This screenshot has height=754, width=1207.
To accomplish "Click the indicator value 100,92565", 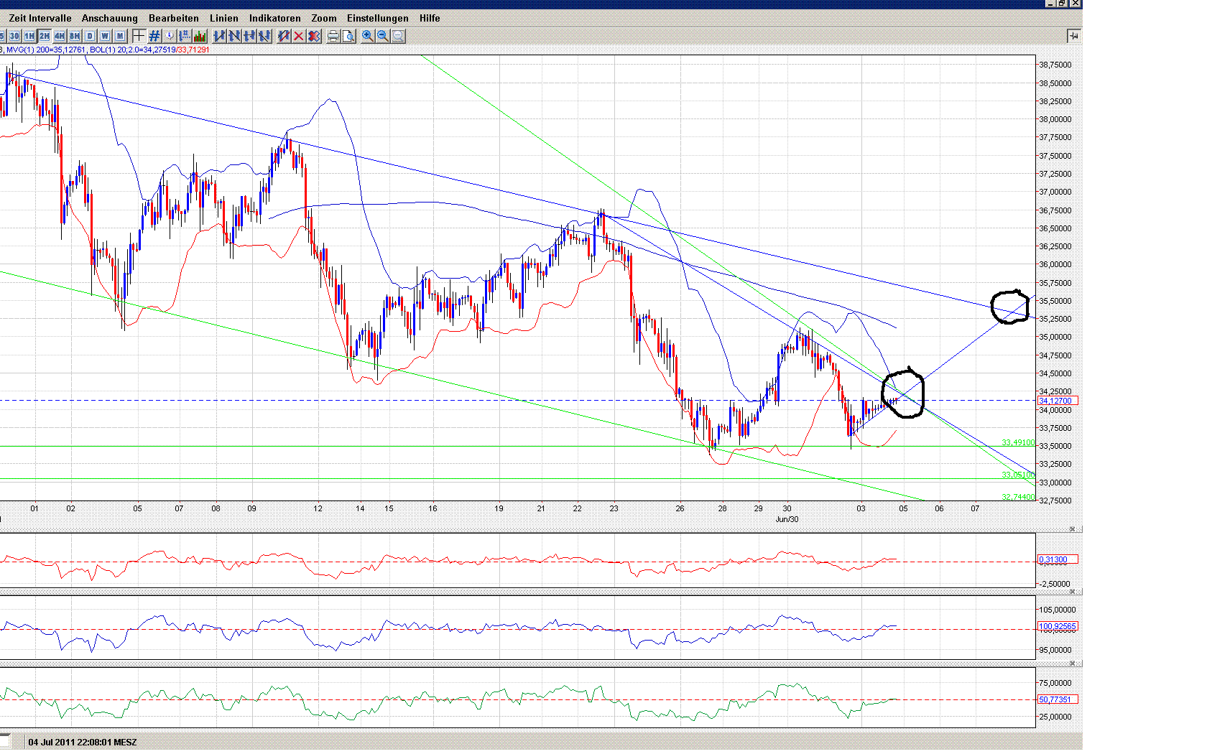I will pos(1058,626).
